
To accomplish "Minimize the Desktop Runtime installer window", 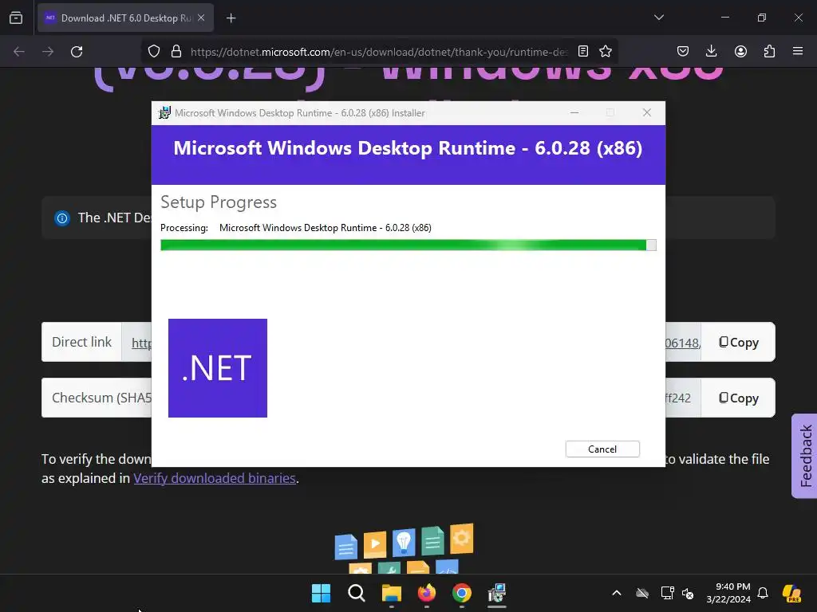I will pos(574,113).
